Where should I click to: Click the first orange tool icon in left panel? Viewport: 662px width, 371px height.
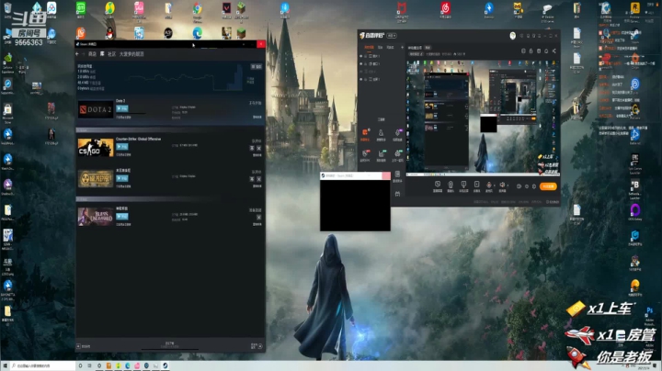tap(365, 134)
